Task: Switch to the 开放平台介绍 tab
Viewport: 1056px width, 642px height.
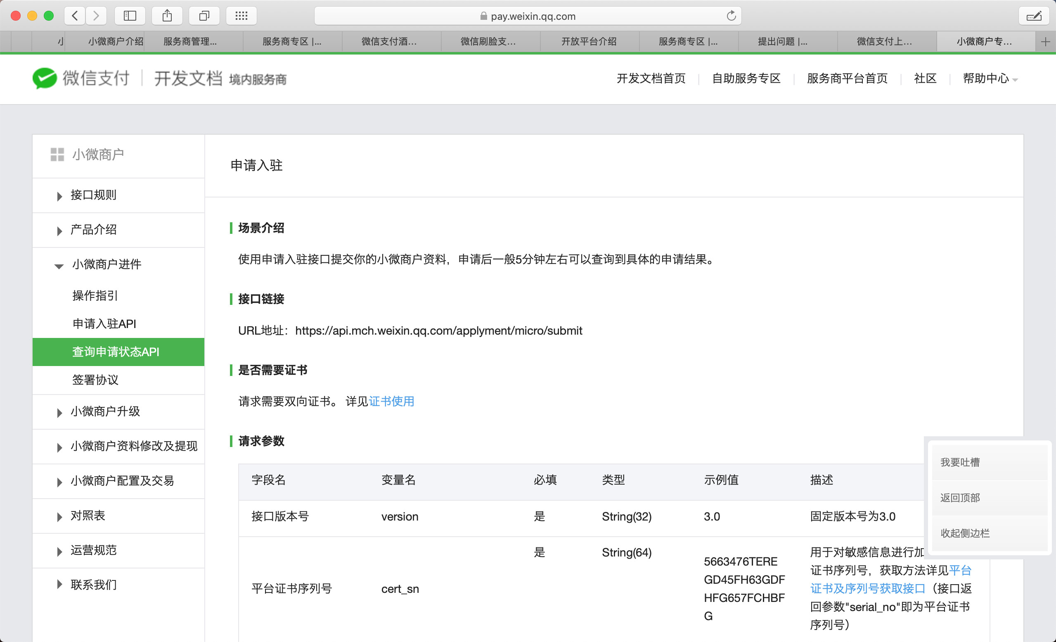Action: pyautogui.click(x=589, y=42)
